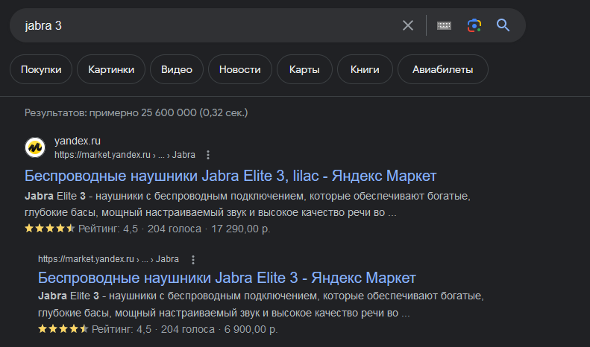Select the Авиабилеты chip
This screenshot has width=590, height=347.
click(x=442, y=70)
